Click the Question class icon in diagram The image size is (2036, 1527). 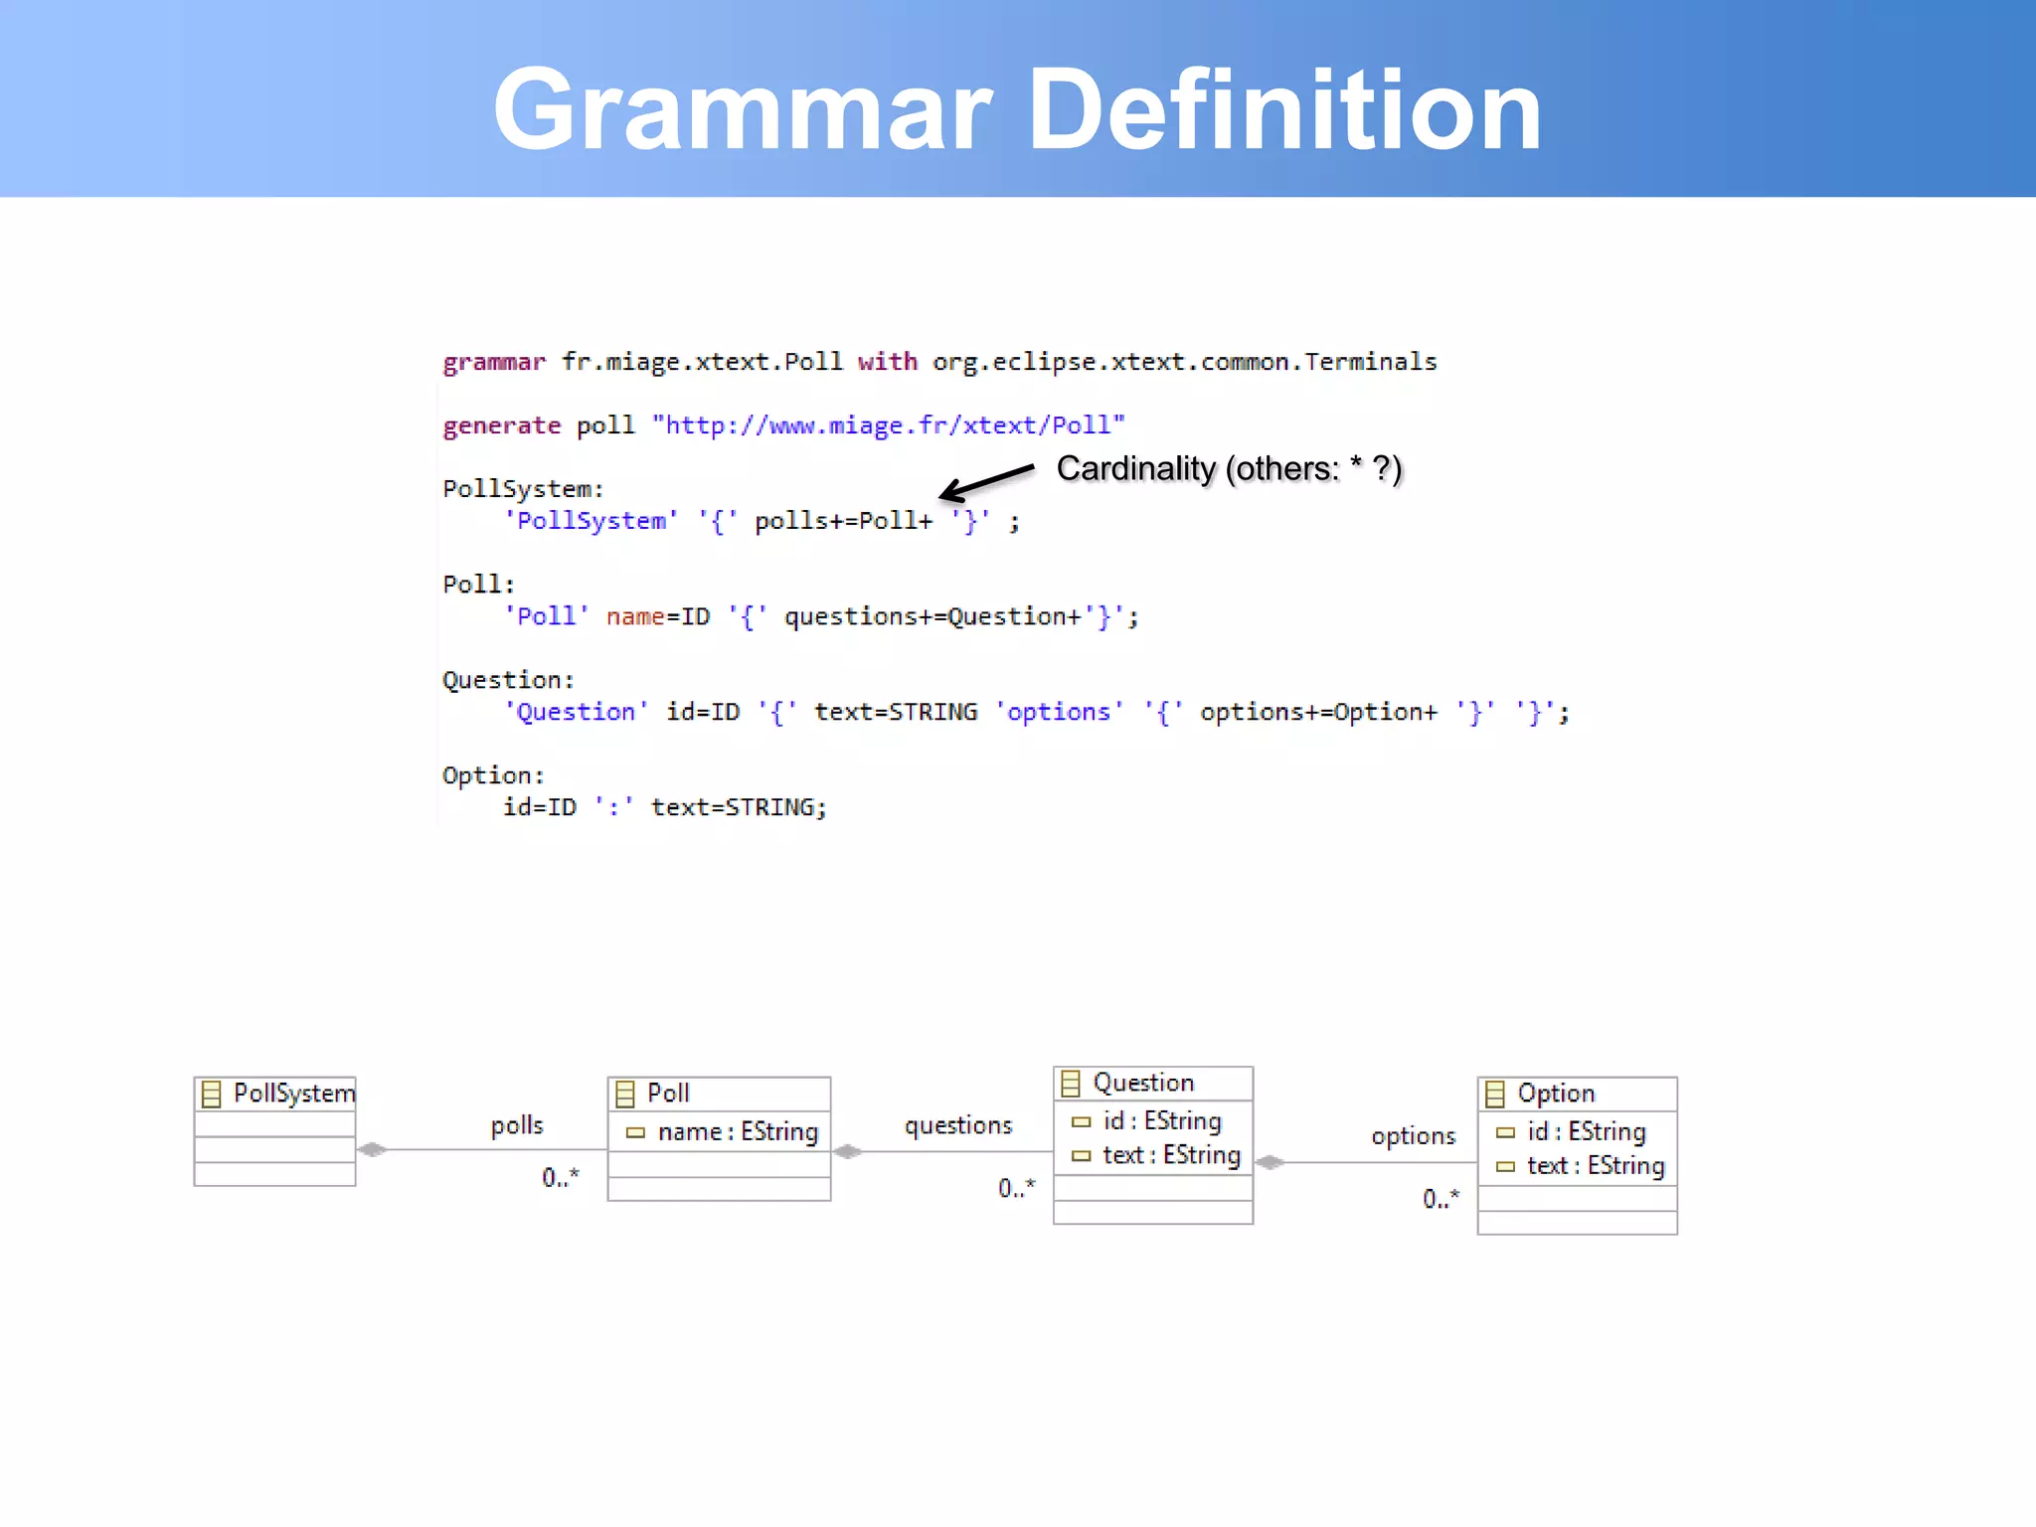(x=1070, y=1084)
